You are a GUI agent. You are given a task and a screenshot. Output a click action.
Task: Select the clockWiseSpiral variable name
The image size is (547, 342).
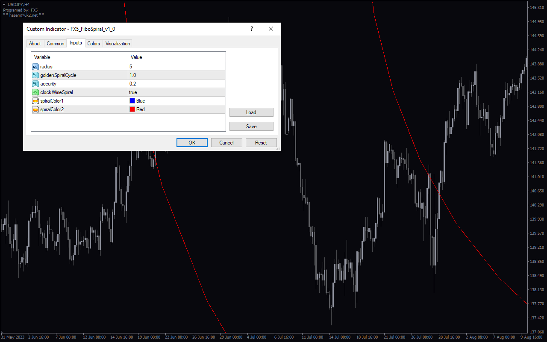[x=56, y=92]
